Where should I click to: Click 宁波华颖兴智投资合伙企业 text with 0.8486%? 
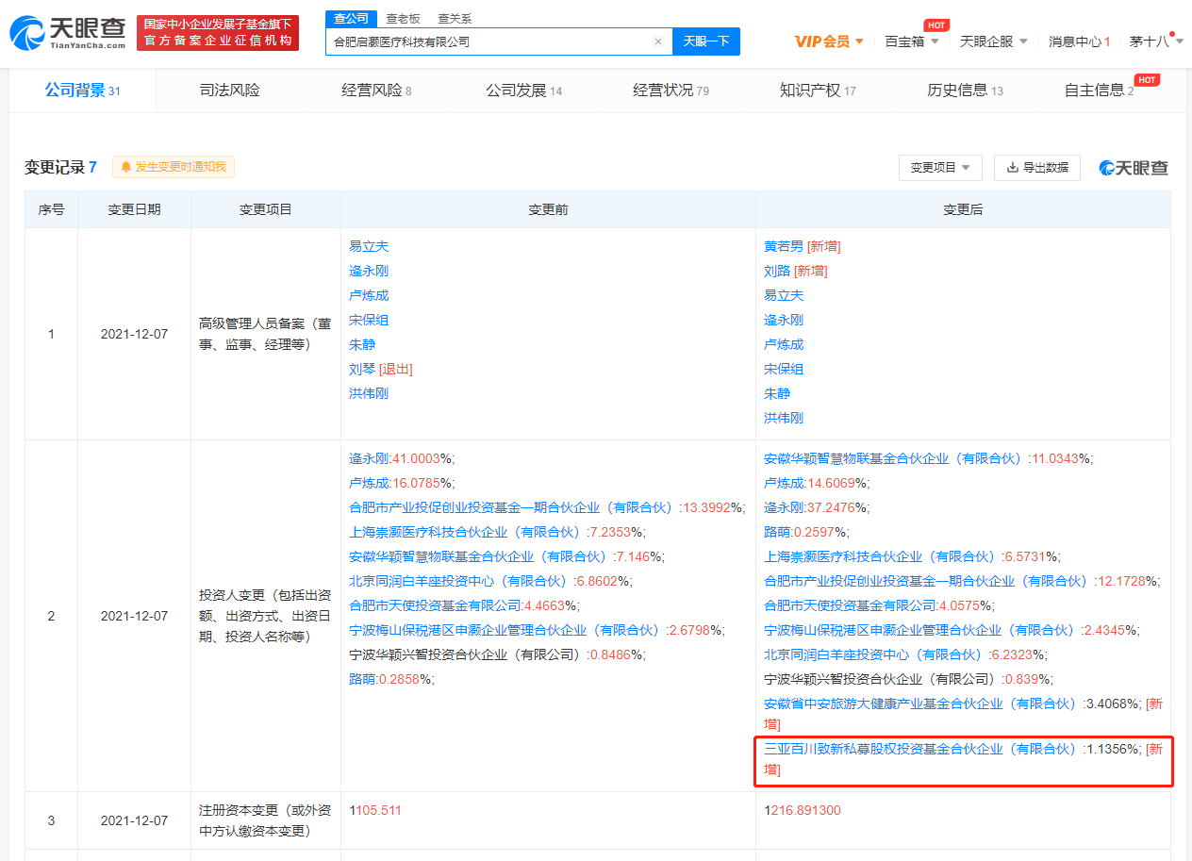pos(466,655)
